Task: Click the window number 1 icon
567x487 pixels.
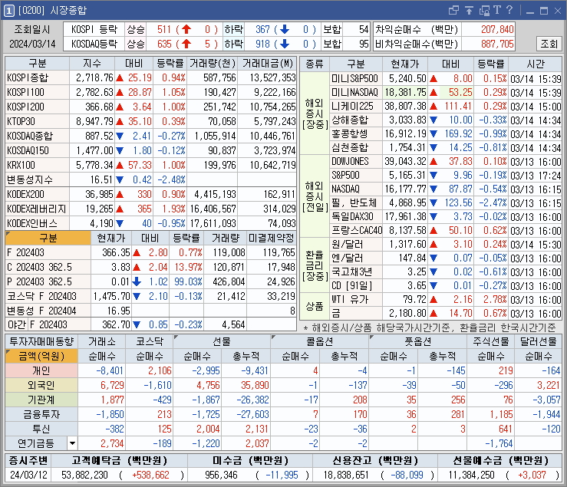Action: pos(9,11)
